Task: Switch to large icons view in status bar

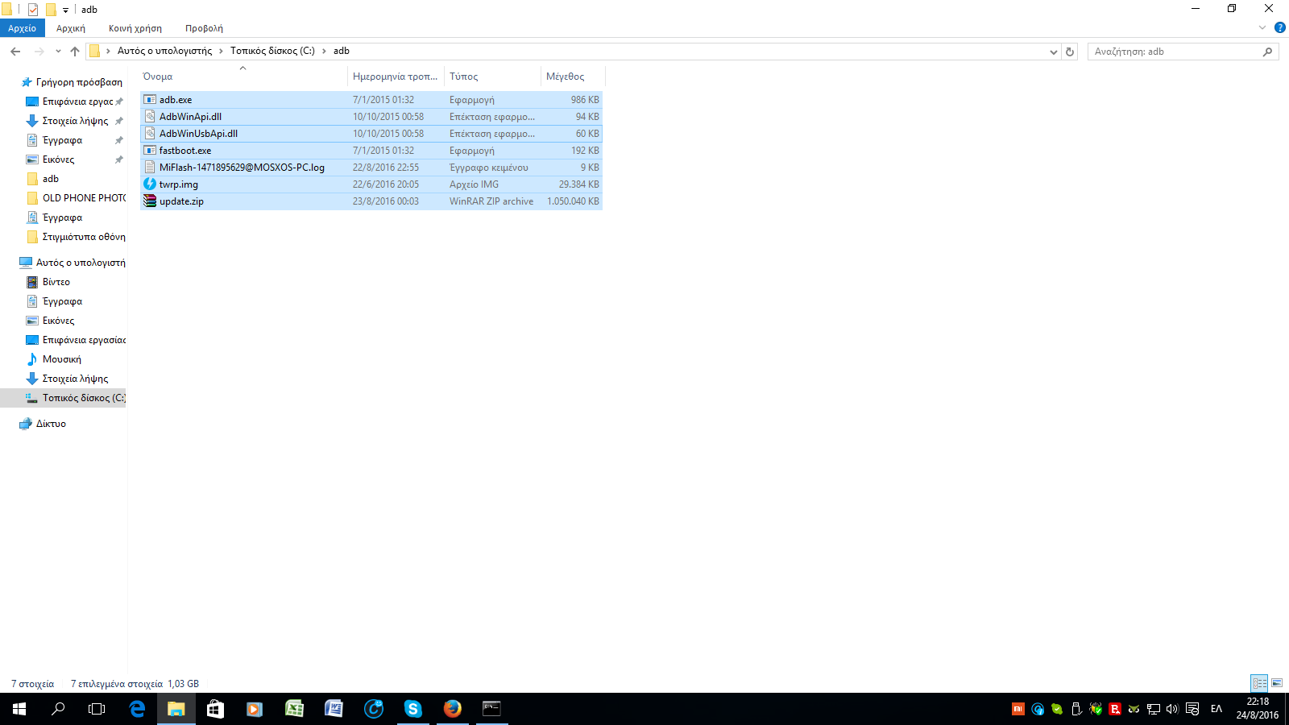Action: click(1277, 683)
